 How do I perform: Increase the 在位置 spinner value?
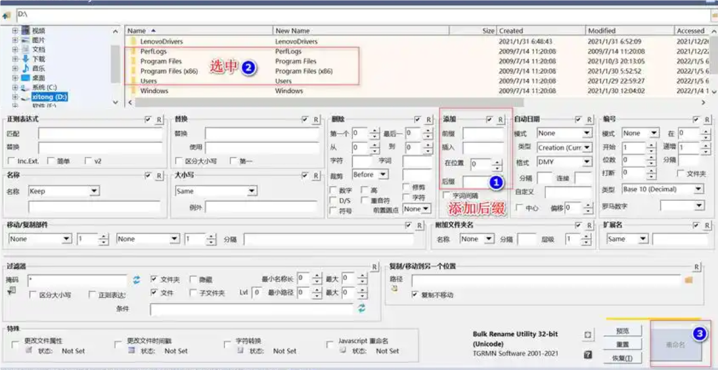point(497,161)
